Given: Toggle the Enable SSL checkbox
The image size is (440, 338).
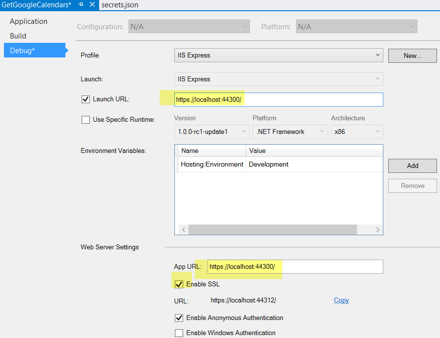Looking at the screenshot, I should (179, 284).
